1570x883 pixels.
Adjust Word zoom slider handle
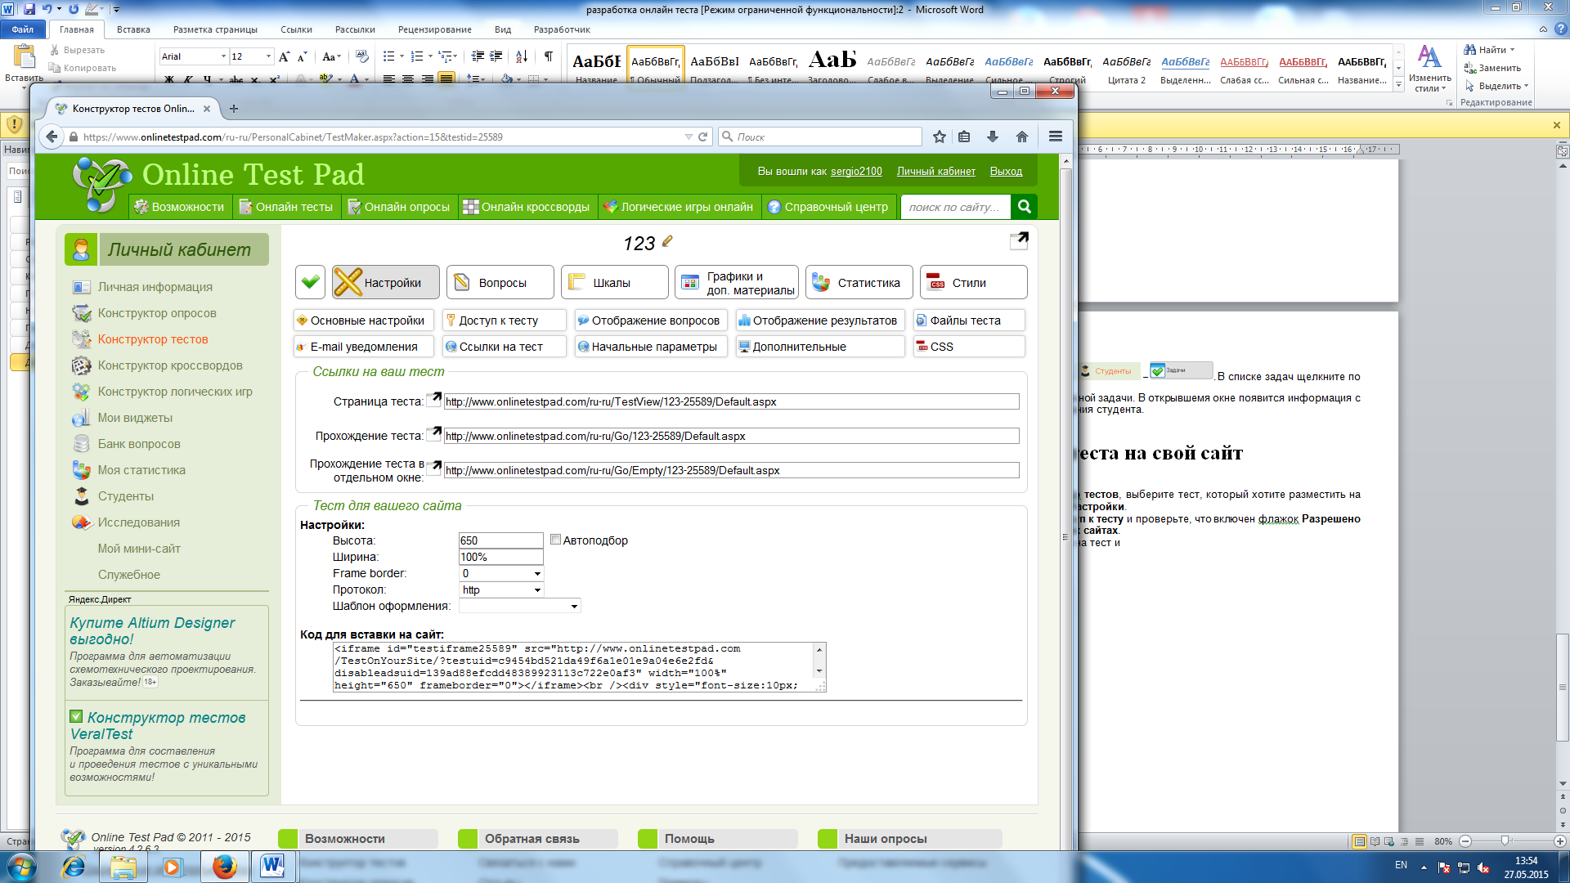pyautogui.click(x=1505, y=840)
